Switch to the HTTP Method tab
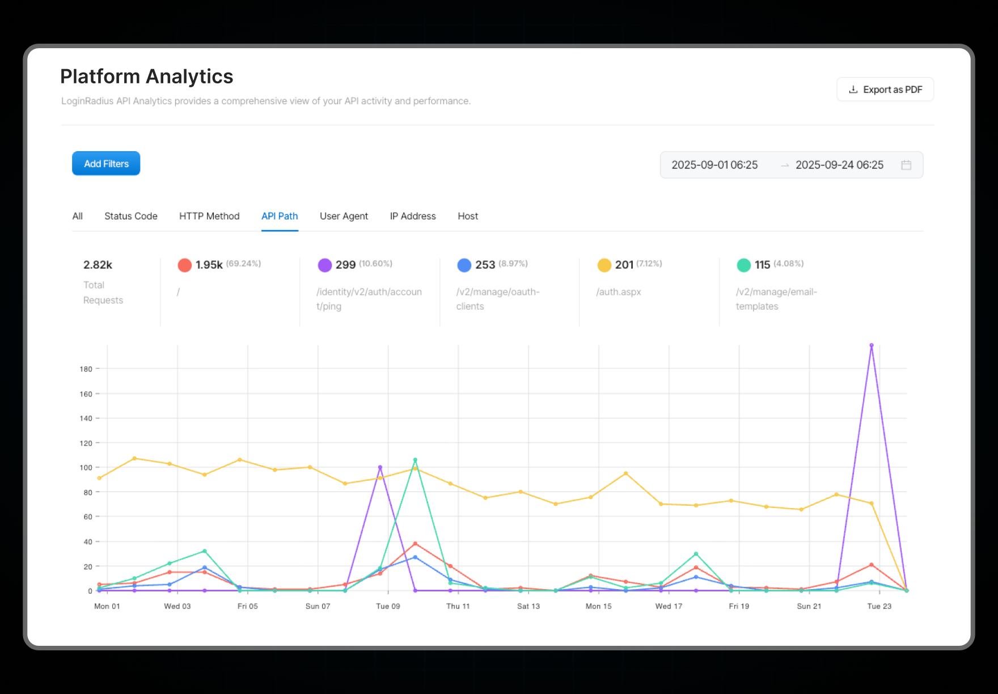 [209, 216]
